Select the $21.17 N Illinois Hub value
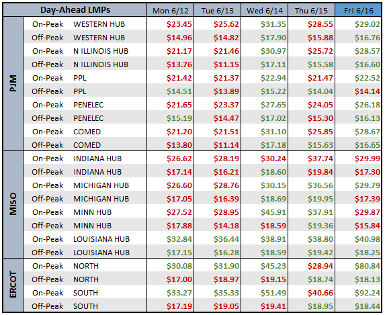Screen dimensions: 385x315 click(x=179, y=51)
